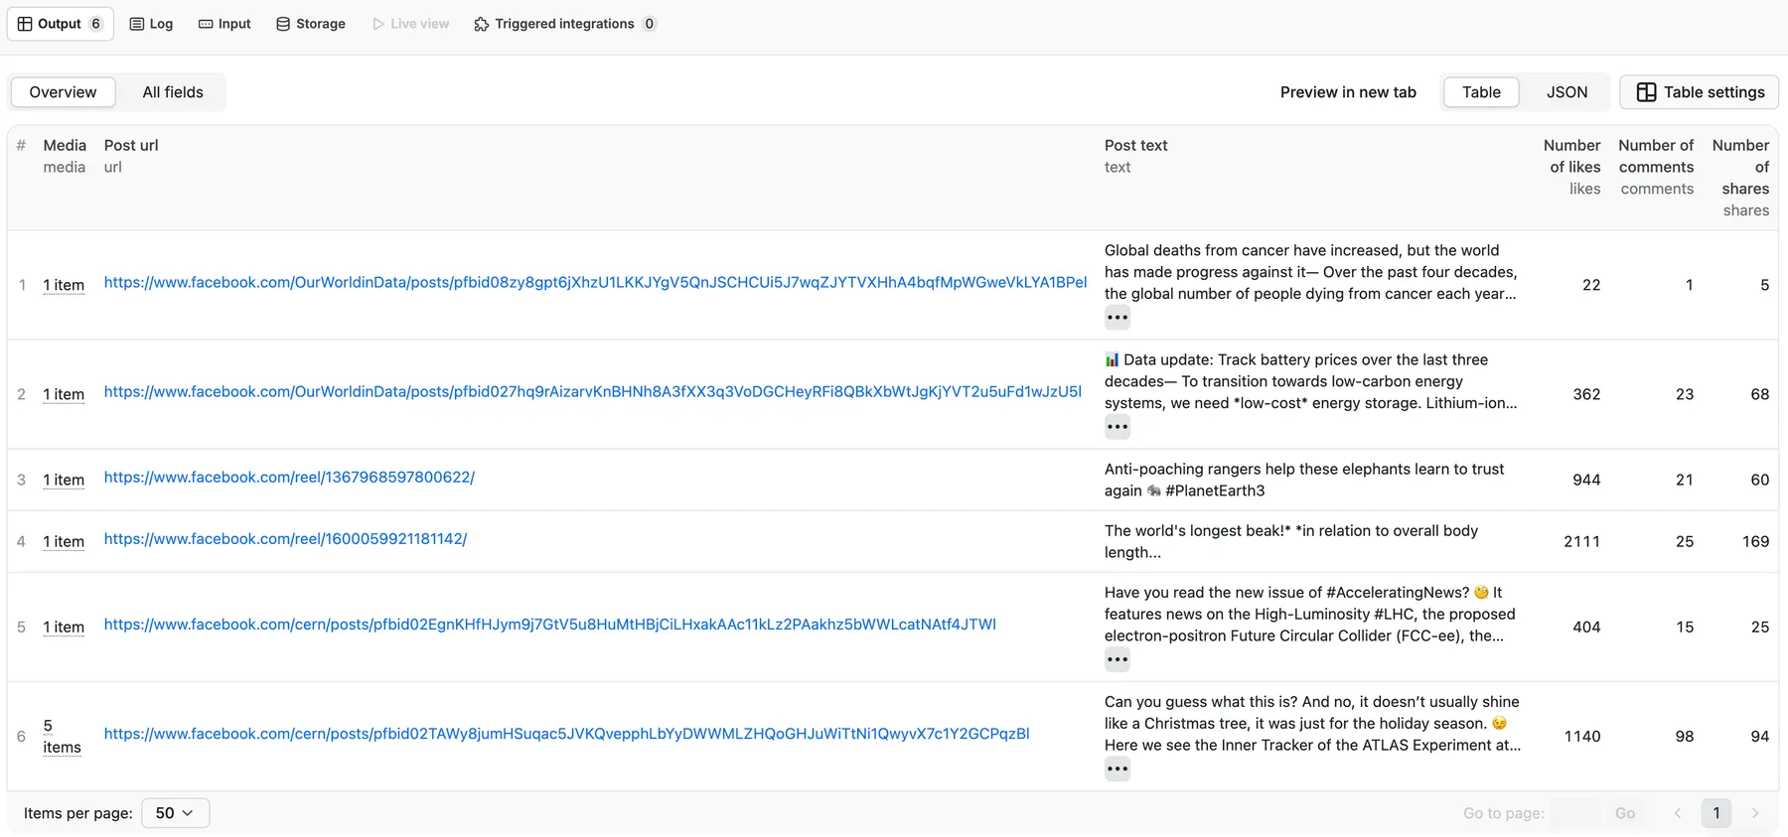Click the anti-poaching rangers post text

coord(1304,480)
